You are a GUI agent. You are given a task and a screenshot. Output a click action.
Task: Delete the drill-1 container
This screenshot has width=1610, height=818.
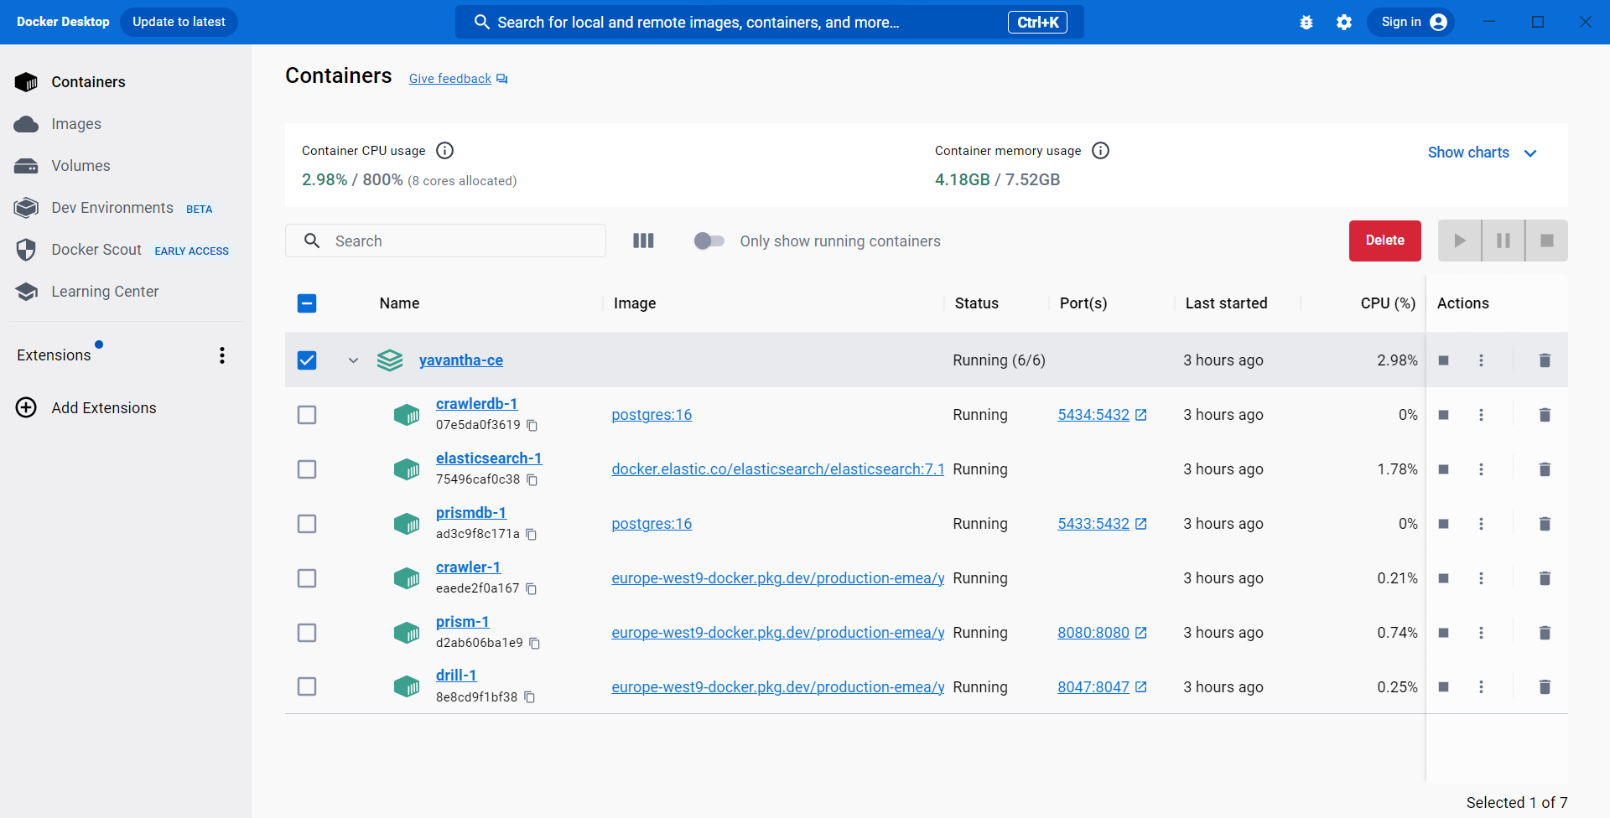pyautogui.click(x=1545, y=687)
